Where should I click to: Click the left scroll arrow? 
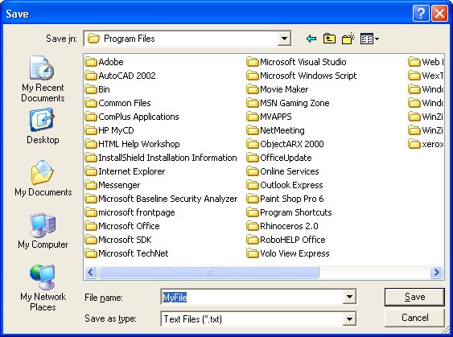(91, 272)
